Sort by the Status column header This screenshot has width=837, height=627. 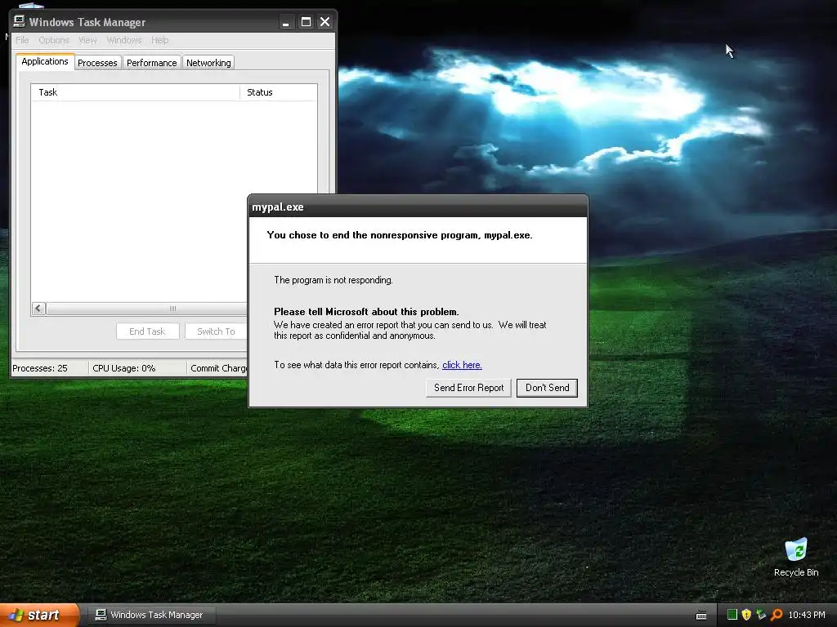[x=279, y=92]
